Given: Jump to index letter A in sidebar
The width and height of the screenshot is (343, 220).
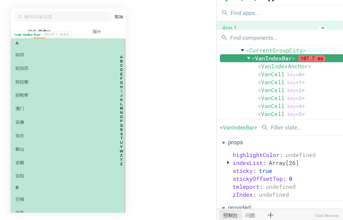Looking at the screenshot, I should (x=121, y=57).
